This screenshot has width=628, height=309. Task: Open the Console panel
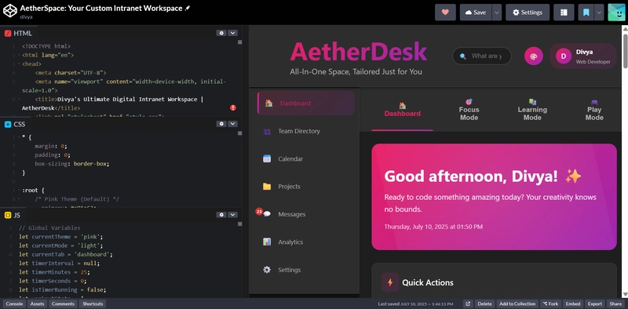click(x=14, y=304)
